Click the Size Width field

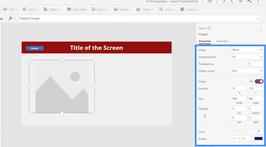(x=239, y=99)
